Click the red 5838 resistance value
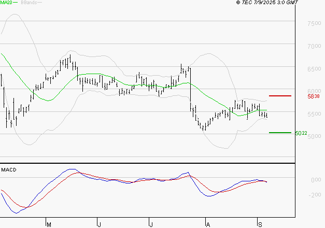Viewport: 325px width, 228px height. coord(313,97)
